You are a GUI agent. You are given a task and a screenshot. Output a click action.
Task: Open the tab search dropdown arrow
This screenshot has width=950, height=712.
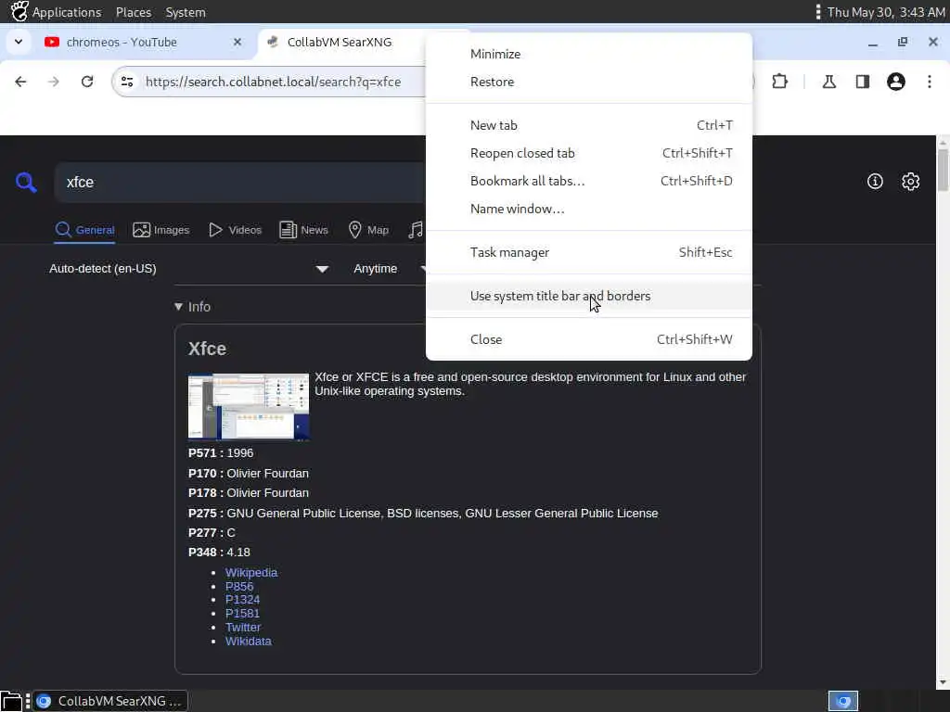coord(19,42)
